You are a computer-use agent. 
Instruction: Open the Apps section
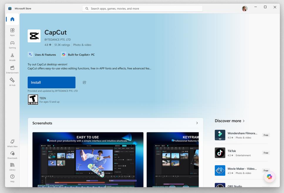pyautogui.click(x=12, y=32)
